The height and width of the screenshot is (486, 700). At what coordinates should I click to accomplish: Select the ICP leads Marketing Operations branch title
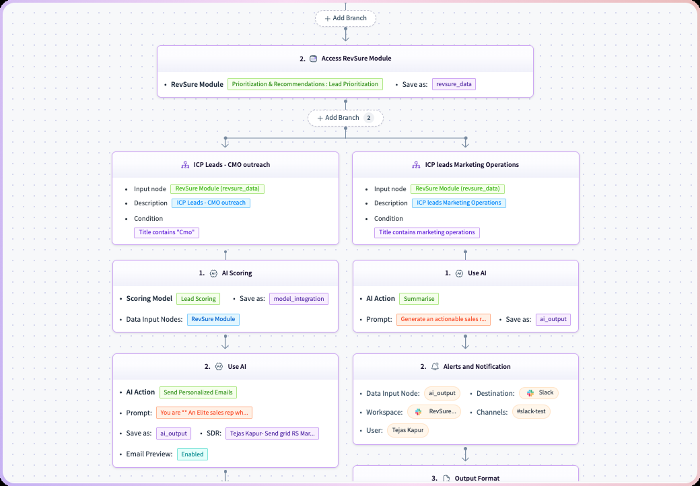[472, 165]
